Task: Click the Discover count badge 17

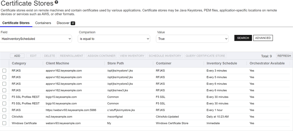Action: (x=73, y=23)
